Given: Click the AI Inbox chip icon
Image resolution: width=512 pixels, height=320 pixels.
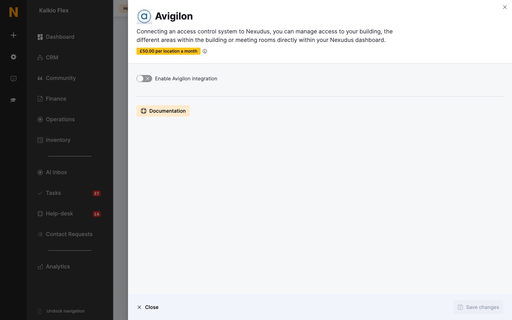Looking at the screenshot, I should (40, 172).
